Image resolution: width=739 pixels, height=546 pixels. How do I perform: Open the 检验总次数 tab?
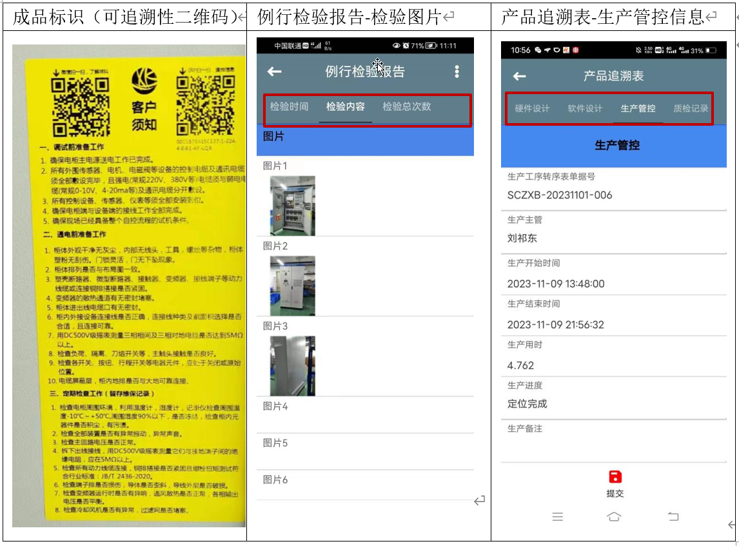click(406, 107)
